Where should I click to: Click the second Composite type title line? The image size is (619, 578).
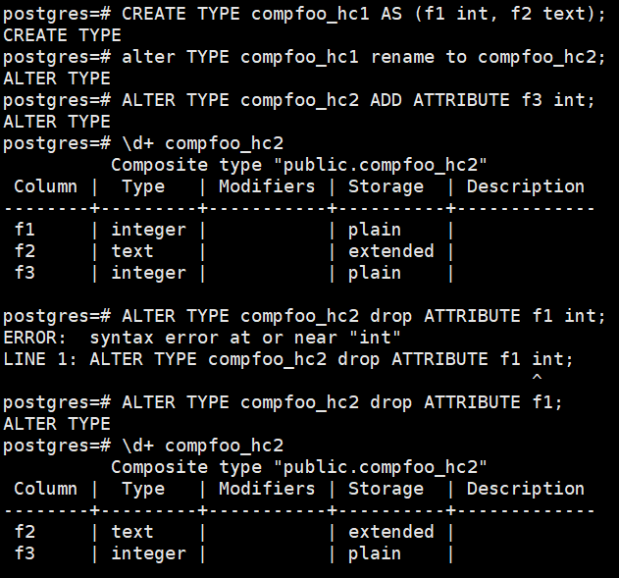pos(298,467)
